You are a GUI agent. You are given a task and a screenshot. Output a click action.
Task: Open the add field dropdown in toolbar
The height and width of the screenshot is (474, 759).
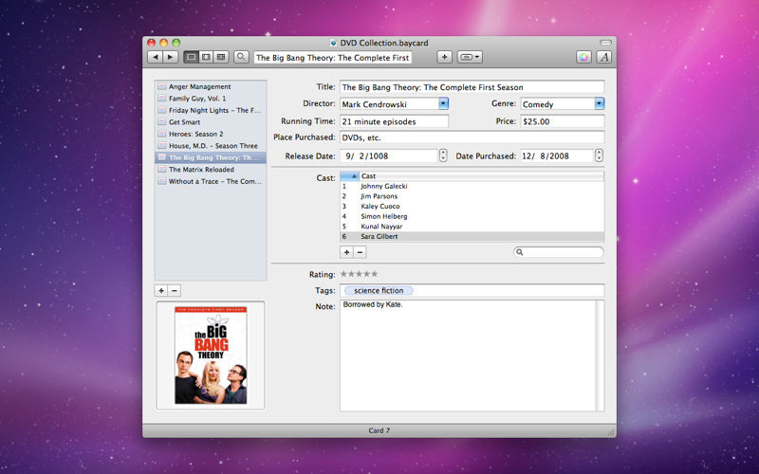coord(470,57)
